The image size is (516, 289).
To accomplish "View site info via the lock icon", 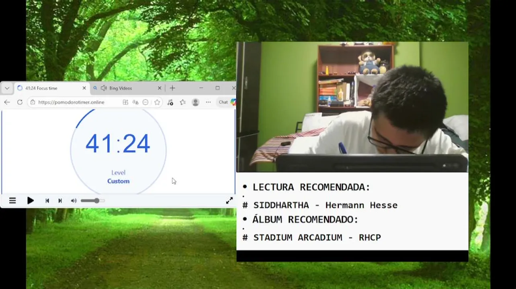I will 33,102.
